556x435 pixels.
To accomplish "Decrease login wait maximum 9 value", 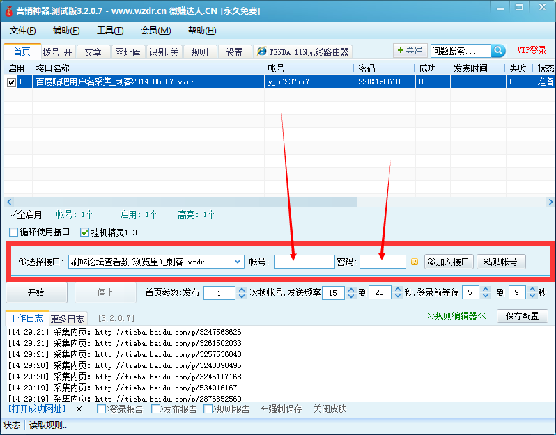I will pyautogui.click(x=532, y=296).
